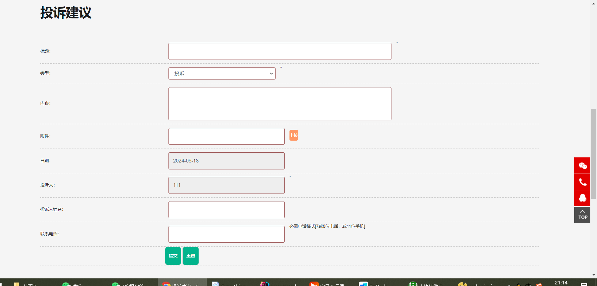Image resolution: width=597 pixels, height=286 pixels.
Task: Click the page vertical scrollbar thumb
Action: pyautogui.click(x=594, y=154)
